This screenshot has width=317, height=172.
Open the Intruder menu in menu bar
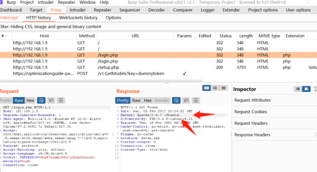tap(46, 3)
